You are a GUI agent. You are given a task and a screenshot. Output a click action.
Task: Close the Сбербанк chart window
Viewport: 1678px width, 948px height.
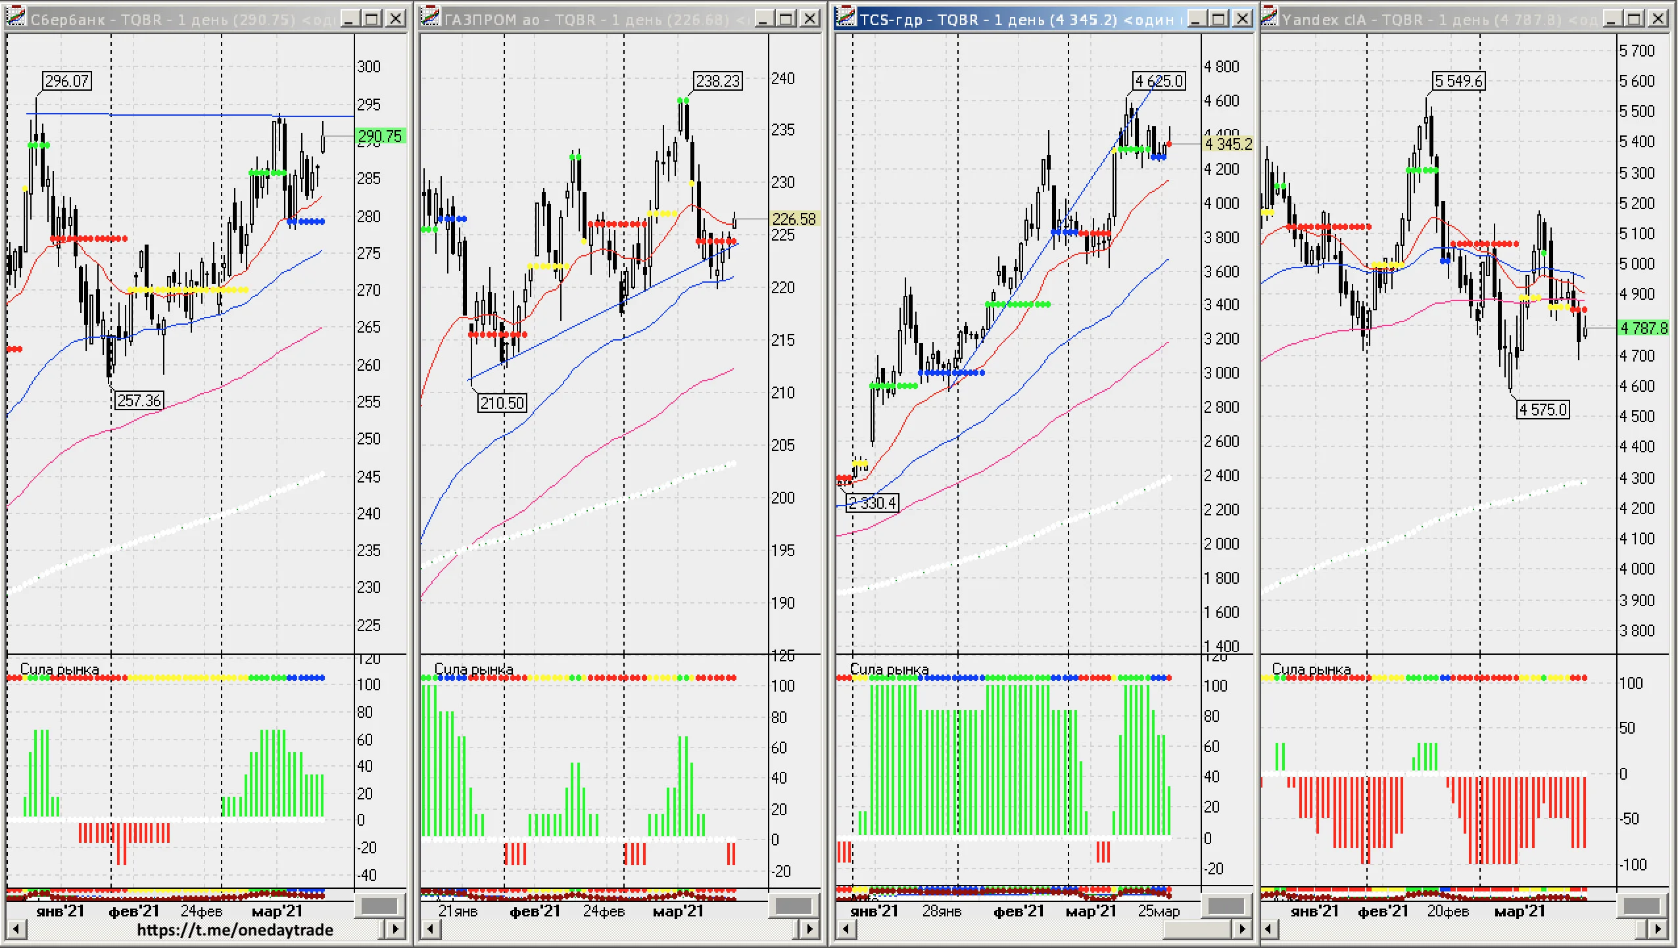(x=396, y=18)
